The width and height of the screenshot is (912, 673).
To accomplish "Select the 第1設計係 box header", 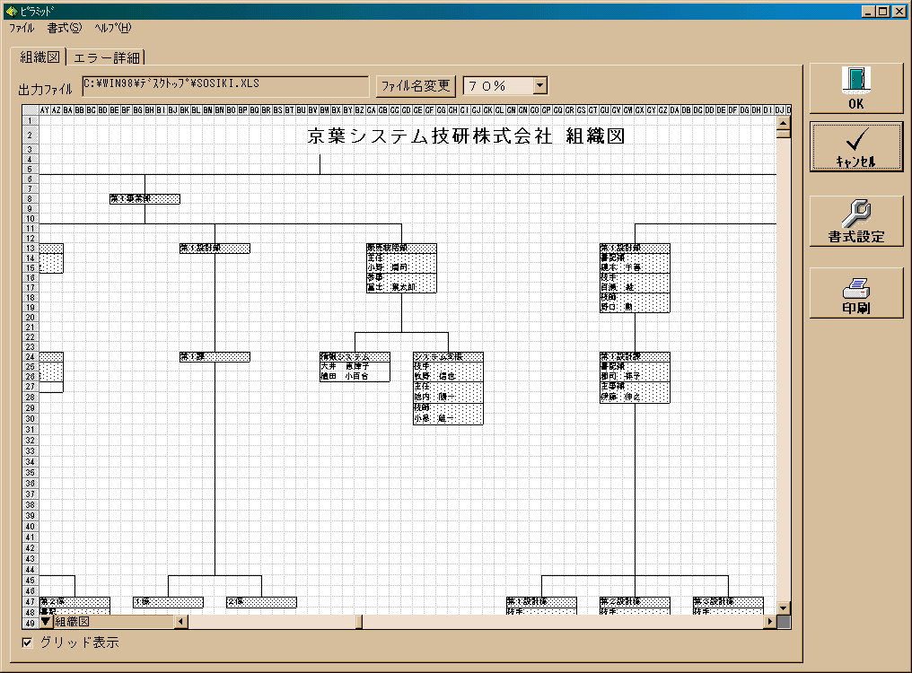I will coord(541,602).
